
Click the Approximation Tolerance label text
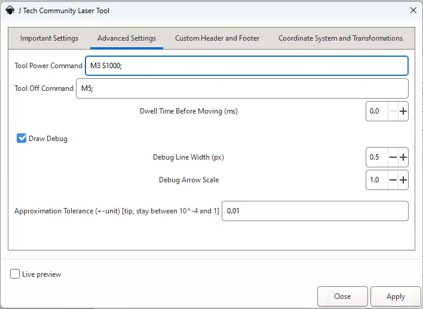117,211
